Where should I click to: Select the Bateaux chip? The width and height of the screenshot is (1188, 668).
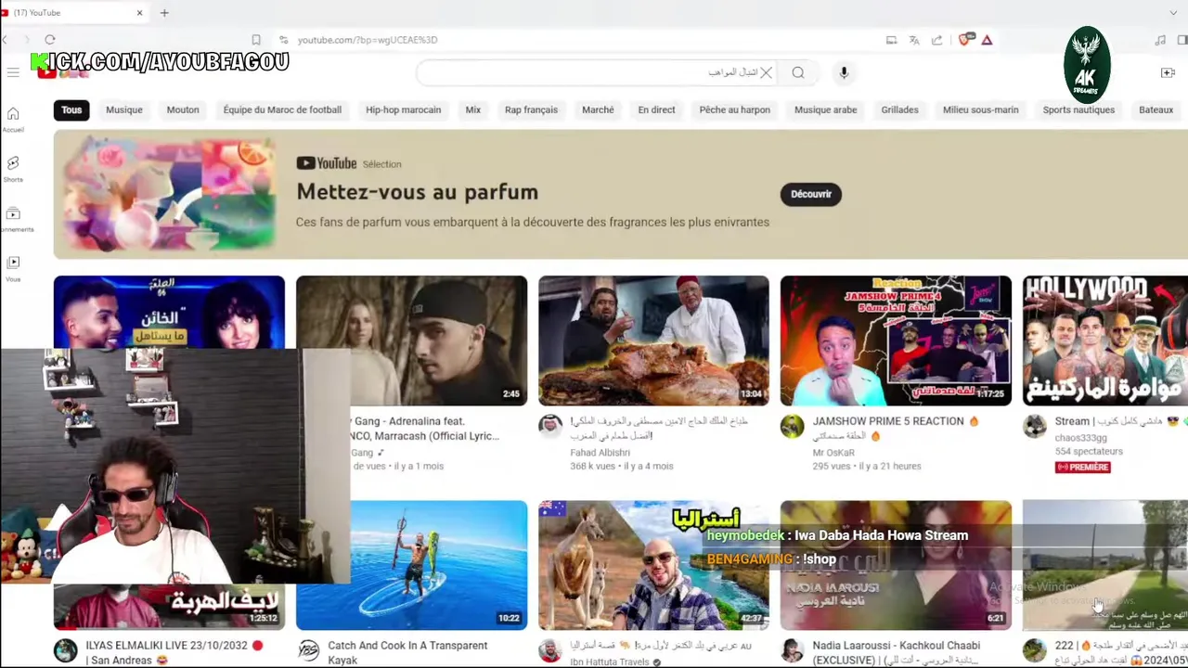(x=1156, y=109)
